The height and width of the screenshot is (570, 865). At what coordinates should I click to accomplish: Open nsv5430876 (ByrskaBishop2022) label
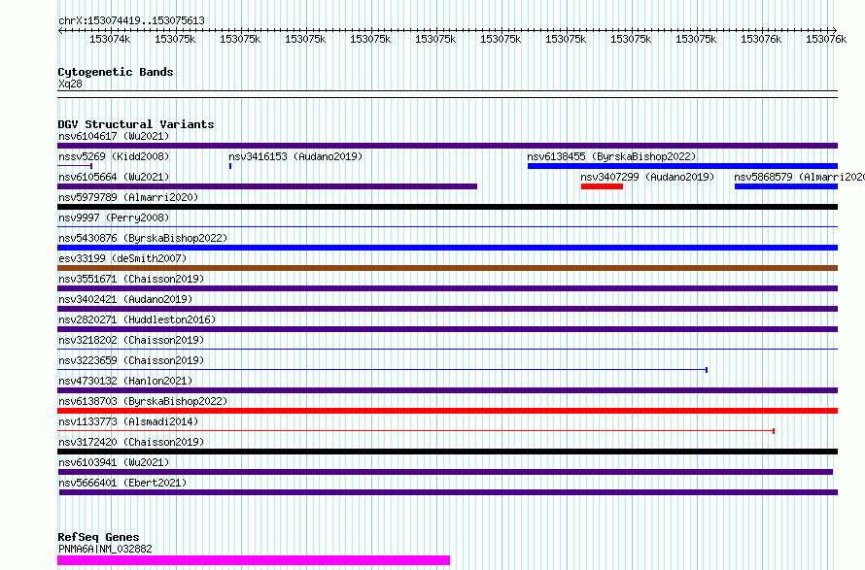(x=143, y=238)
